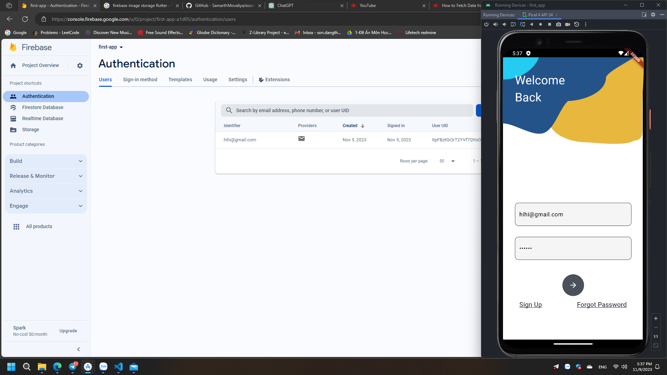The image size is (667, 375).
Task: Tap the round arrow login button
Action: [573, 285]
